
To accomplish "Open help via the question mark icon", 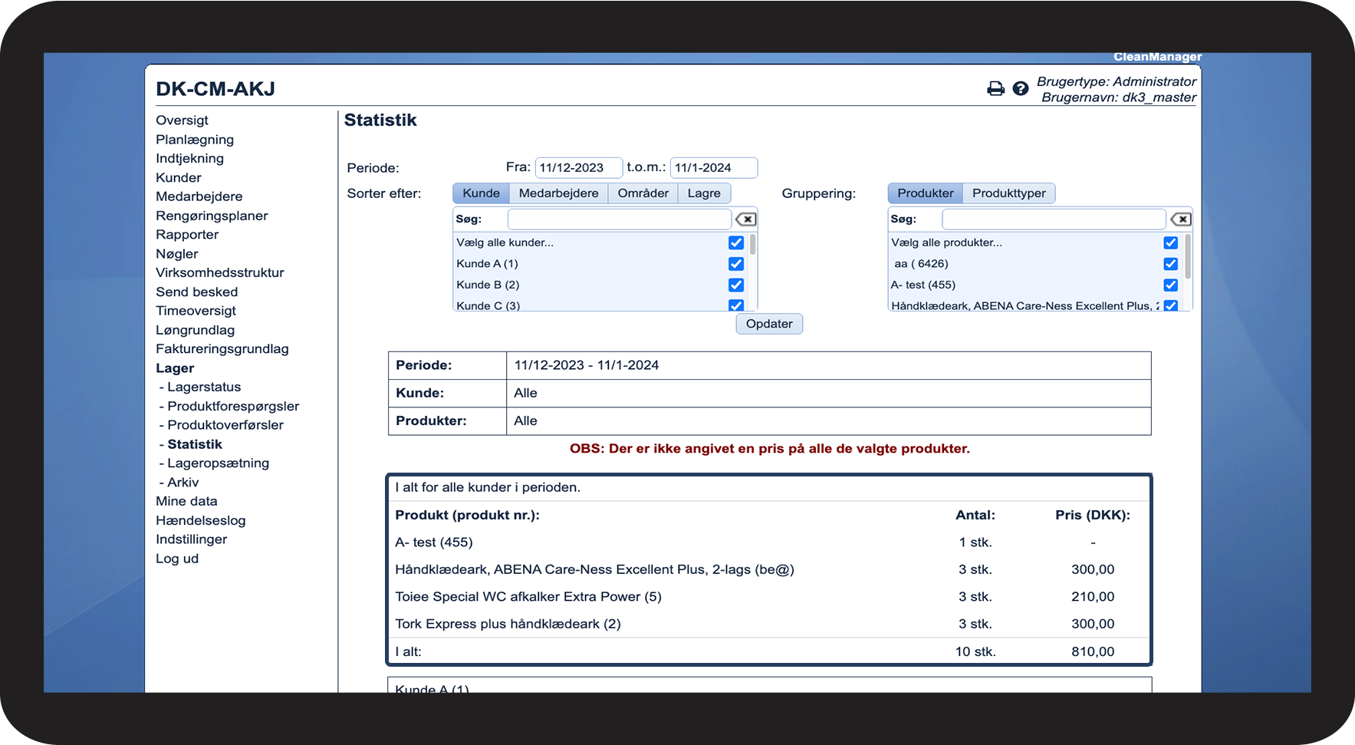I will coord(1020,89).
